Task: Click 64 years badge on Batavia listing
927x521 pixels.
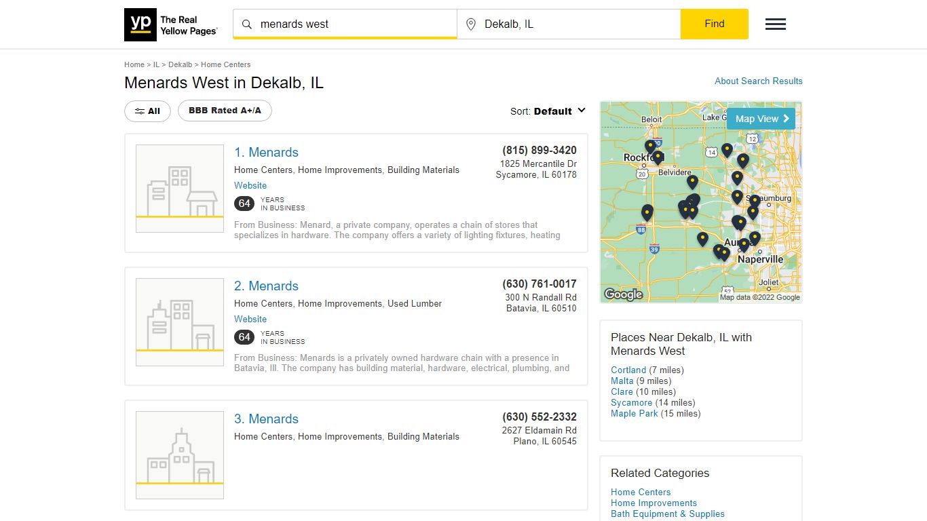Action: (244, 337)
